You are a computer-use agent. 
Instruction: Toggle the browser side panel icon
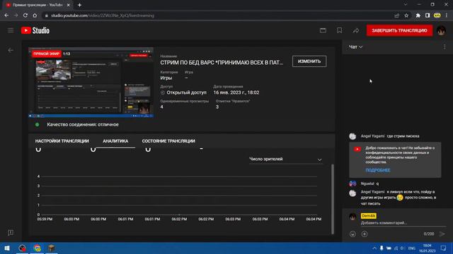pos(428,16)
